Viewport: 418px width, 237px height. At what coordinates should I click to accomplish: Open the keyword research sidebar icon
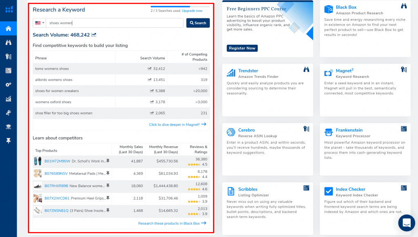[9, 56]
